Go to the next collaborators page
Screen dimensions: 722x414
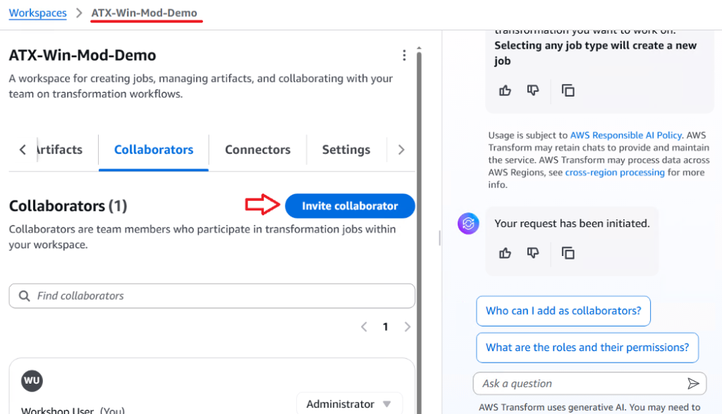coord(408,327)
